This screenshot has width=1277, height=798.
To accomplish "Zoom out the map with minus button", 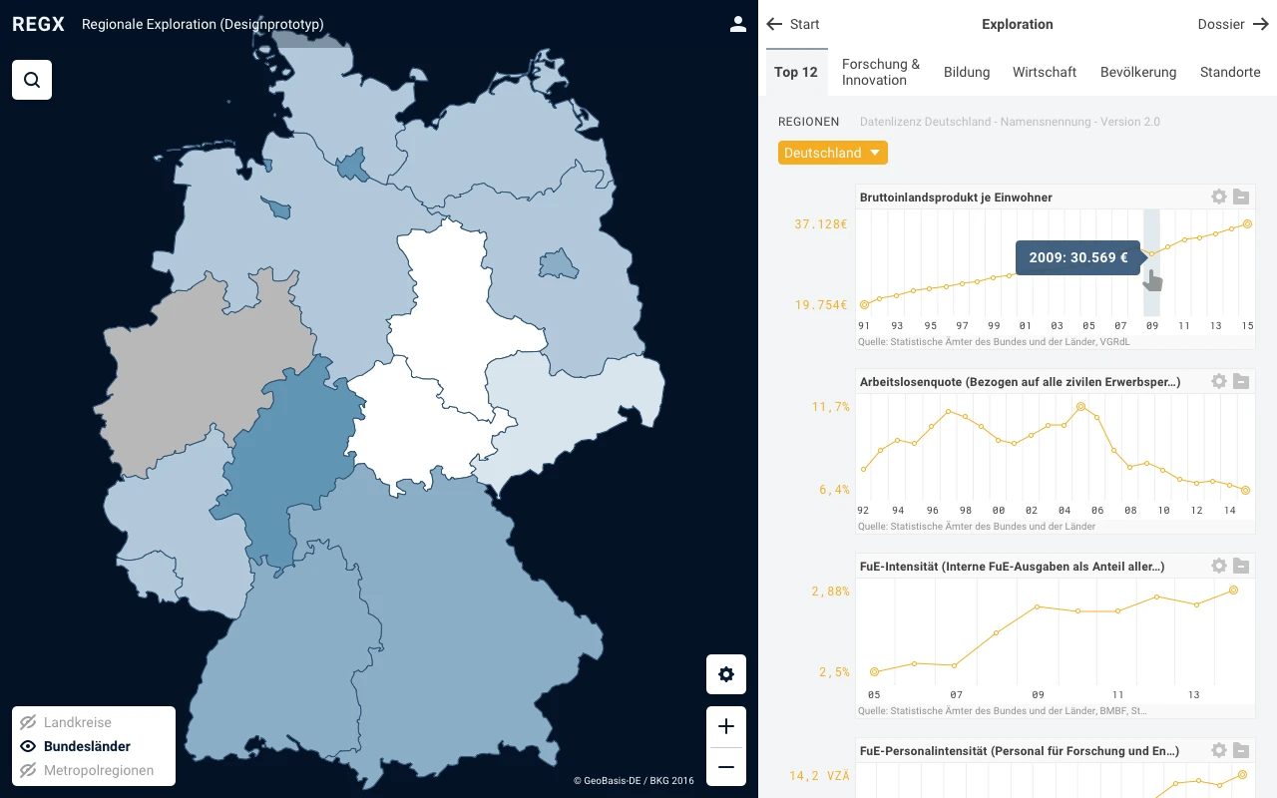I will [x=726, y=767].
